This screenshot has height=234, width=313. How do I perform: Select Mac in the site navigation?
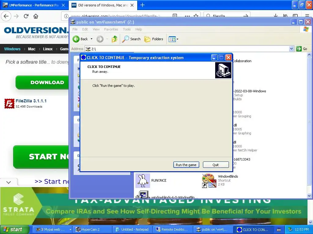(x=32, y=49)
